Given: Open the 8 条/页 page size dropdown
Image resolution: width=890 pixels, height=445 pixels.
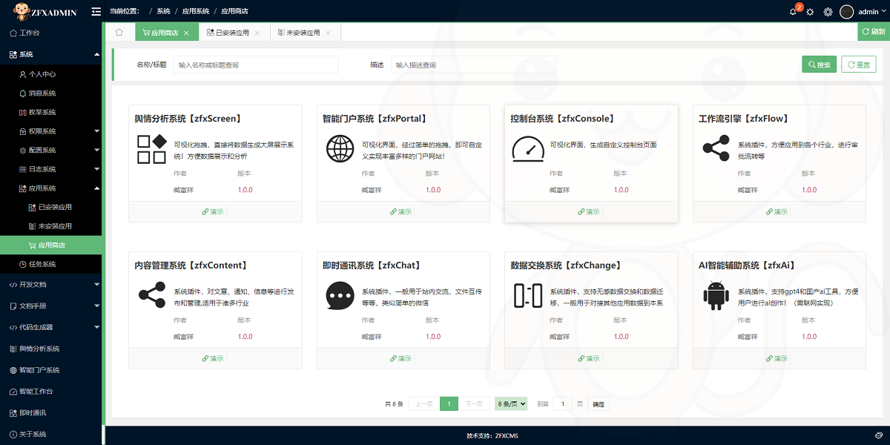Looking at the screenshot, I should point(511,404).
